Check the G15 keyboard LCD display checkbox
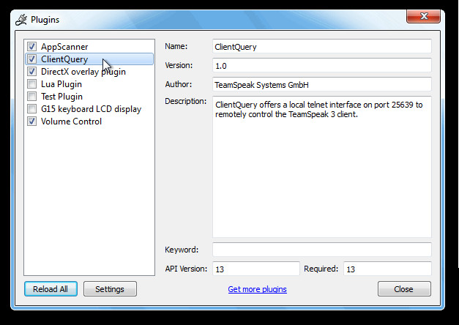 [x=31, y=108]
